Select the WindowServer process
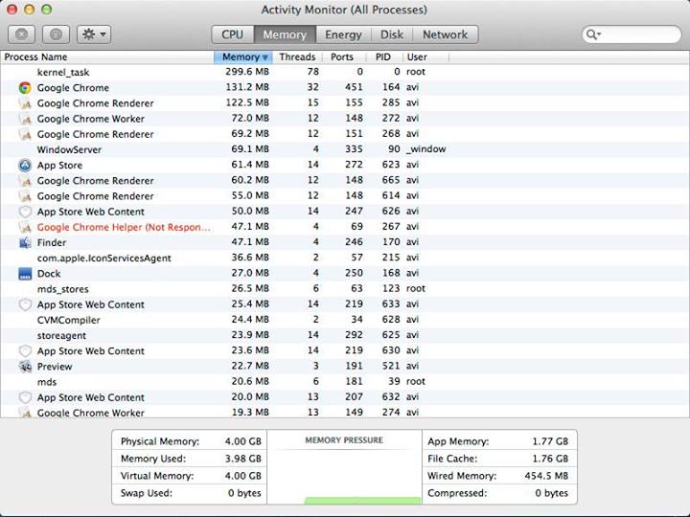690x517 pixels. coord(345,149)
